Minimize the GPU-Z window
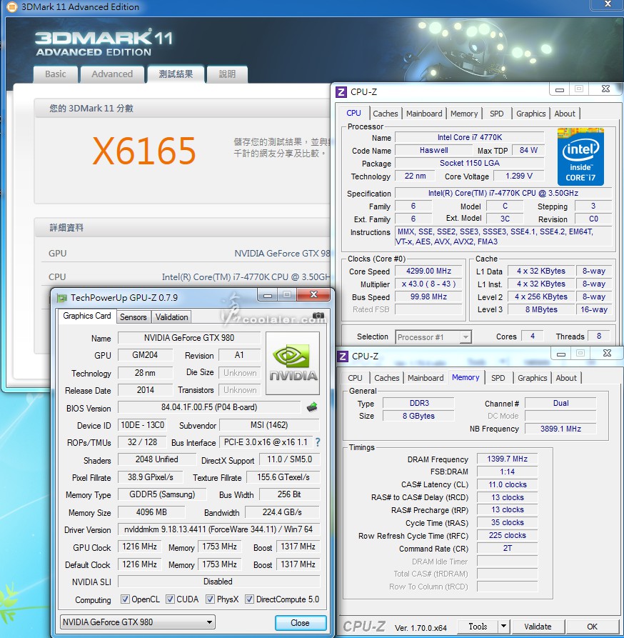Viewport: 624px width, 638px height. pos(268,295)
